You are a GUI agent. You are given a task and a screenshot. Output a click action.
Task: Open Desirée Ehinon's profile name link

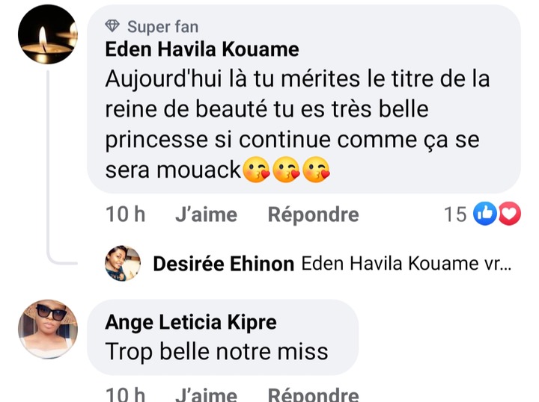coord(223,264)
